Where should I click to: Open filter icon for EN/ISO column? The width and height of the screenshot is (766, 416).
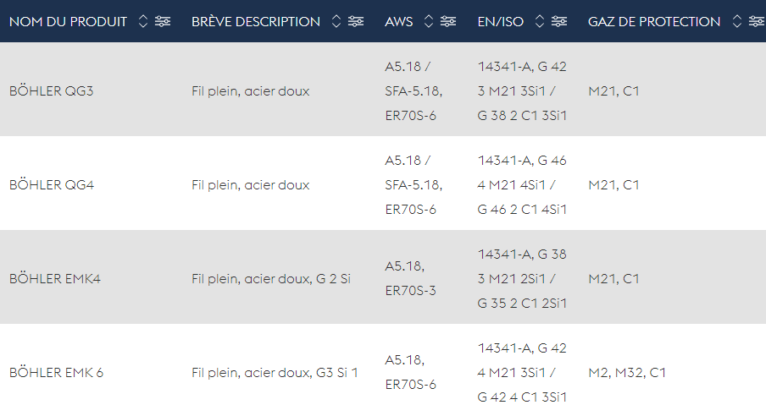559,21
